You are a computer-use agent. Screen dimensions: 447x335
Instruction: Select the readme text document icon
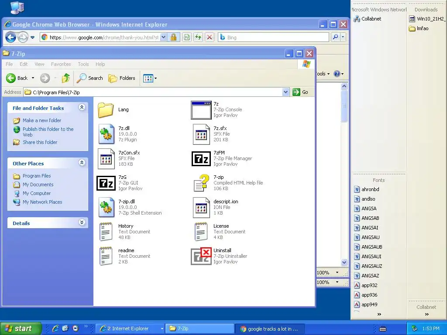[106, 256]
